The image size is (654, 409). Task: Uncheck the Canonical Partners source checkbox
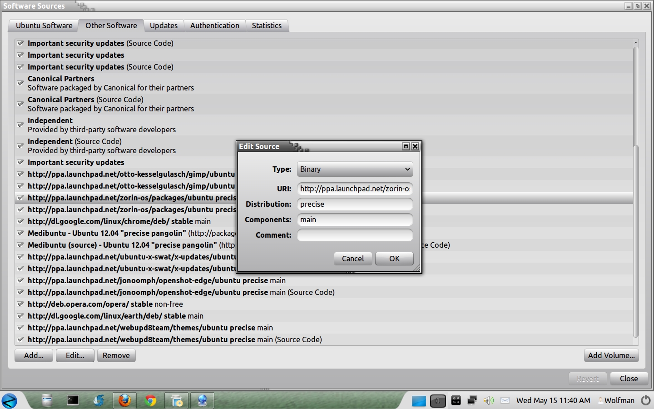click(x=20, y=83)
